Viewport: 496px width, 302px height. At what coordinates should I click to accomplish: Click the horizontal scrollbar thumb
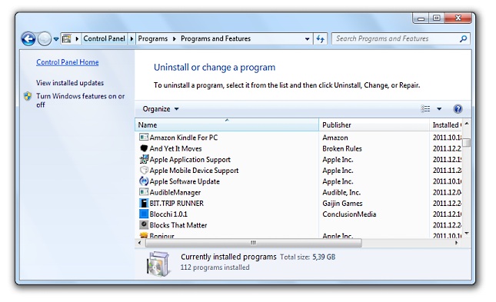[253, 243]
